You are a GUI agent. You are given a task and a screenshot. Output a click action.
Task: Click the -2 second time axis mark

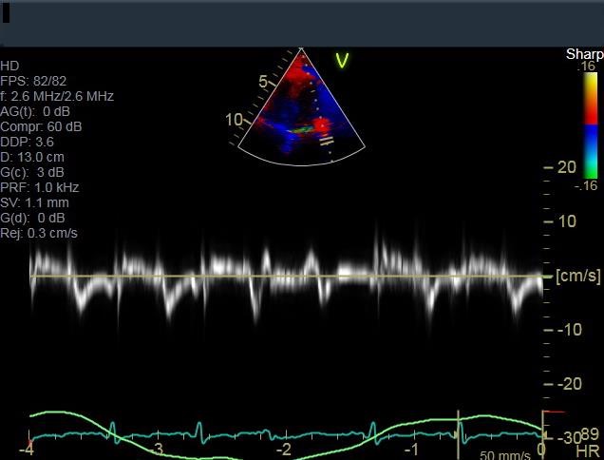(x=284, y=449)
